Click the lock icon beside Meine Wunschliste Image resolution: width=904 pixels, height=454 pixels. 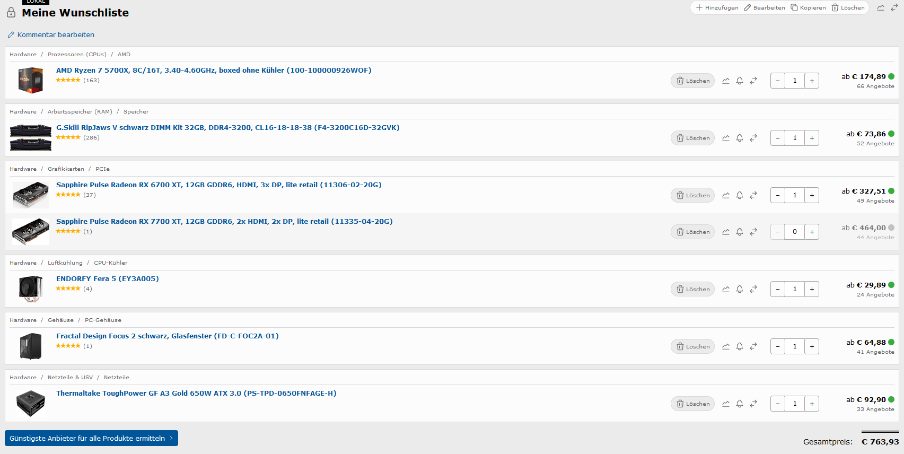click(11, 12)
